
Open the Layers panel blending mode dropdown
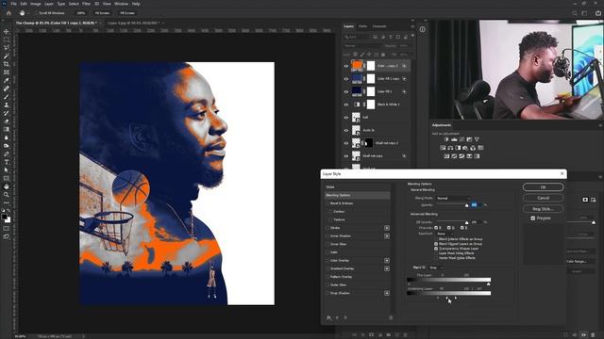click(361, 46)
